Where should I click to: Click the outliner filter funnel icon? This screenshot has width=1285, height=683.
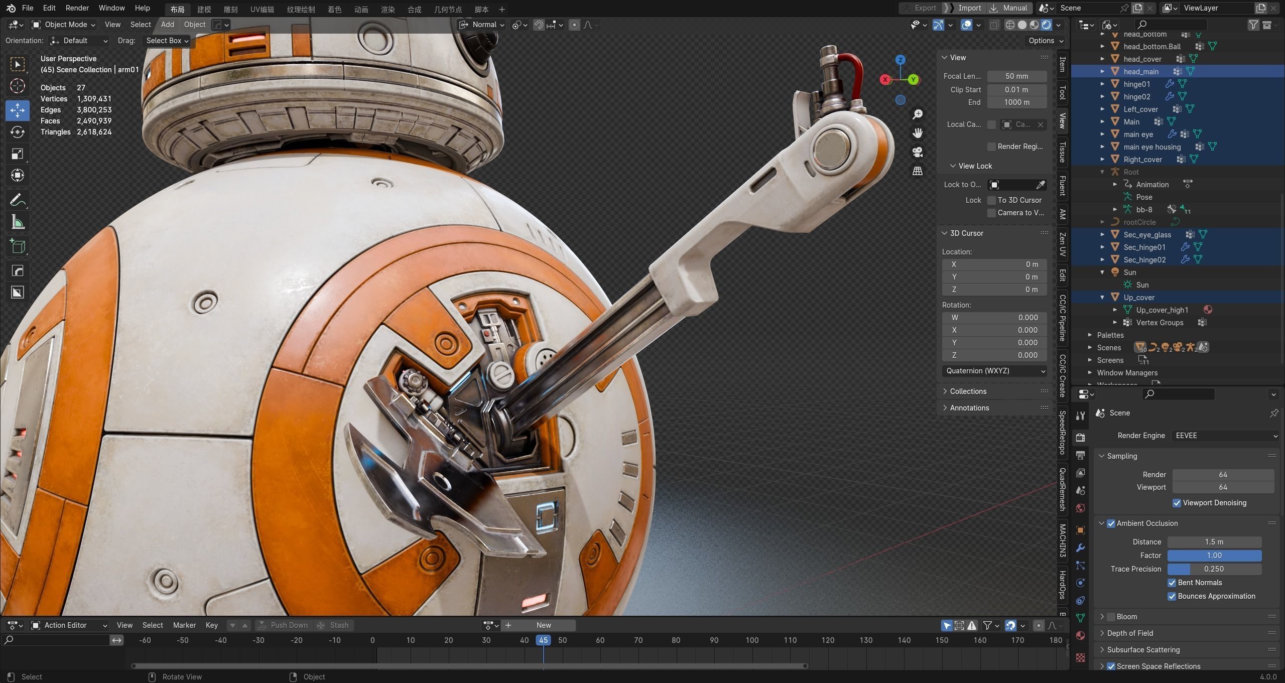click(1253, 25)
